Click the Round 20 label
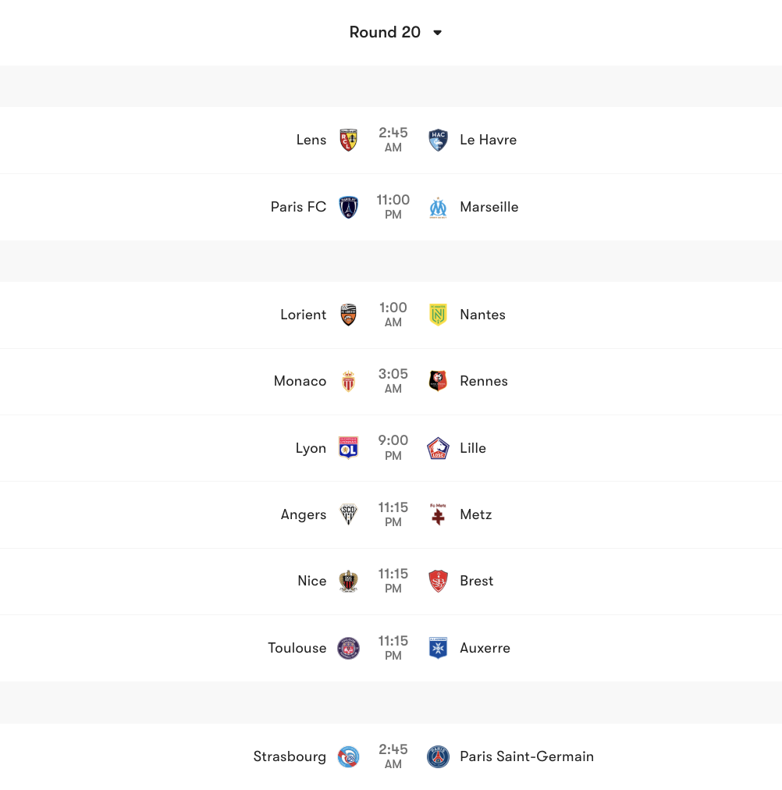Screen dimensions: 782x790 (385, 33)
